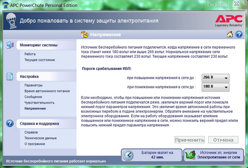Viewport: 248px width, 168px height.
Task: Maximize the PowerChute window
Action: (x=222, y=4)
